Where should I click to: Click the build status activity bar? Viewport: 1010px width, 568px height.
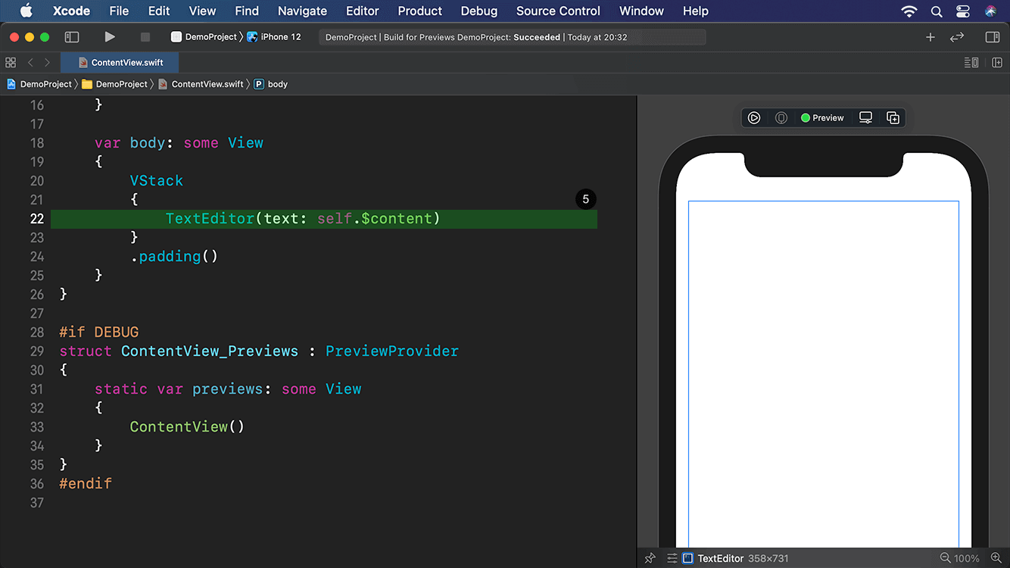[x=513, y=37]
